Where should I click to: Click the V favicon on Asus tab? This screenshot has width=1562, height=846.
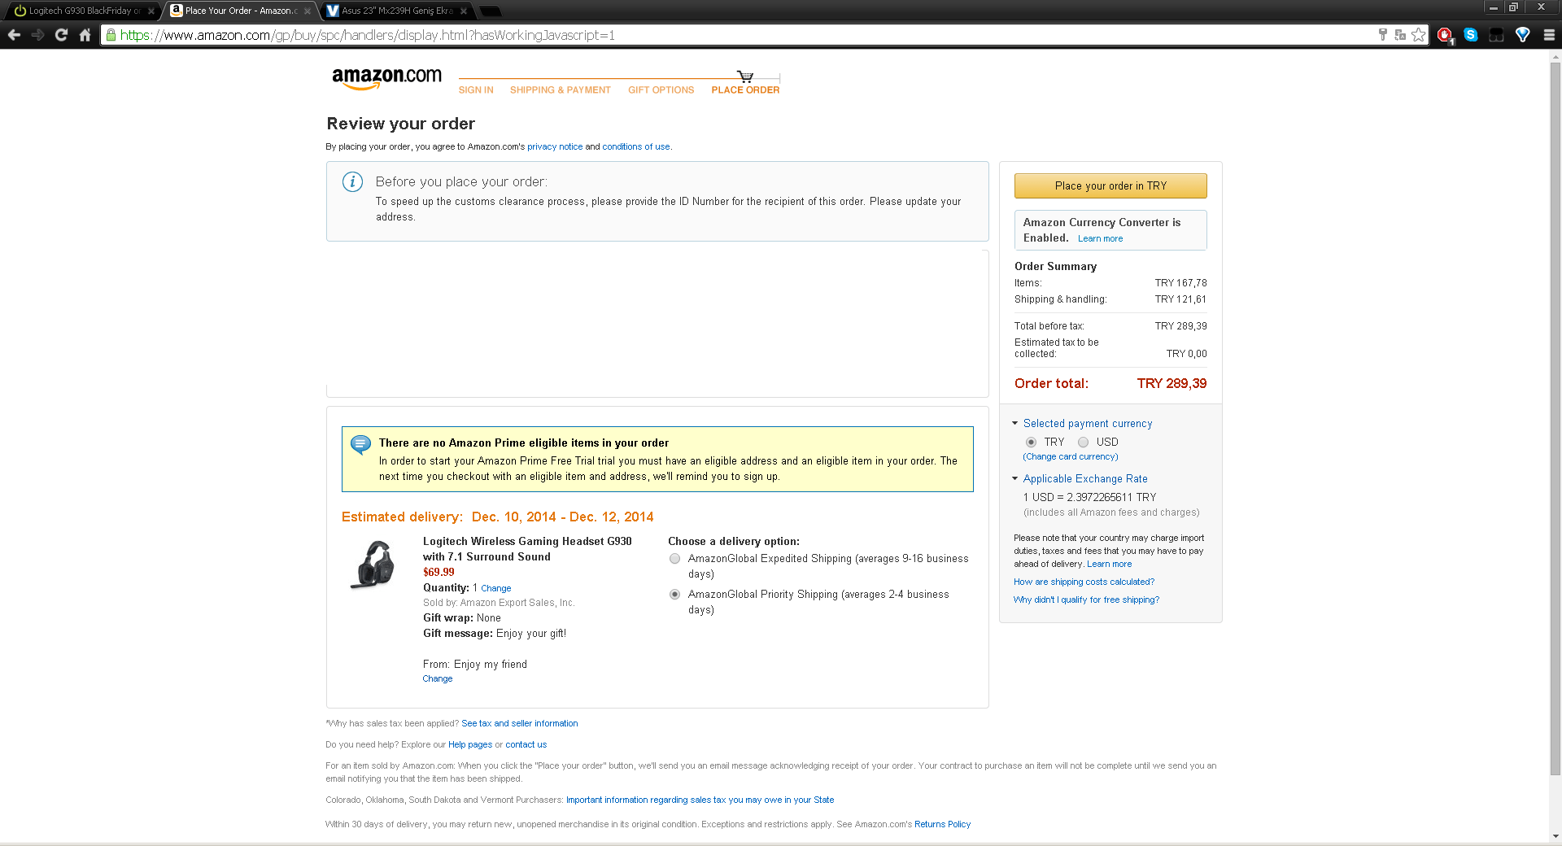333,11
